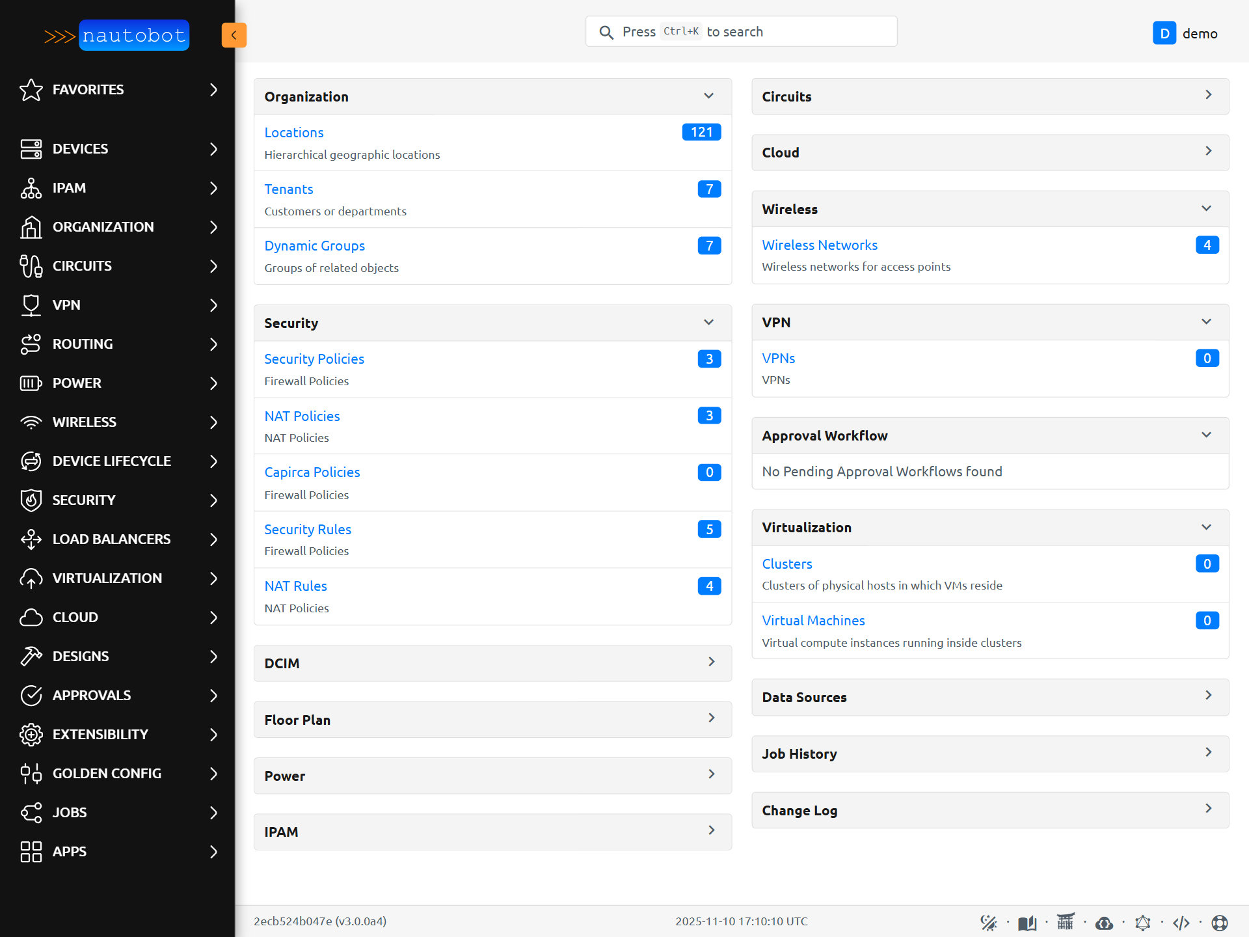Click the search input field

coord(741,32)
